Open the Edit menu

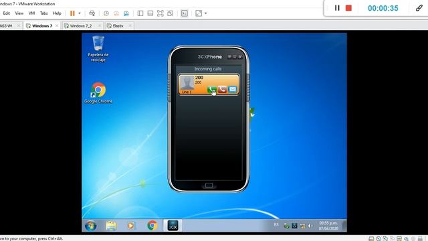click(x=7, y=13)
